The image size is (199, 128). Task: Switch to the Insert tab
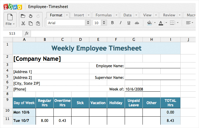(x=79, y=15)
